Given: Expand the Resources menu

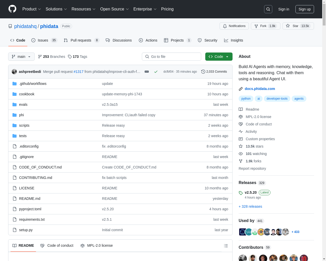Looking at the screenshot, I should 84,9.
